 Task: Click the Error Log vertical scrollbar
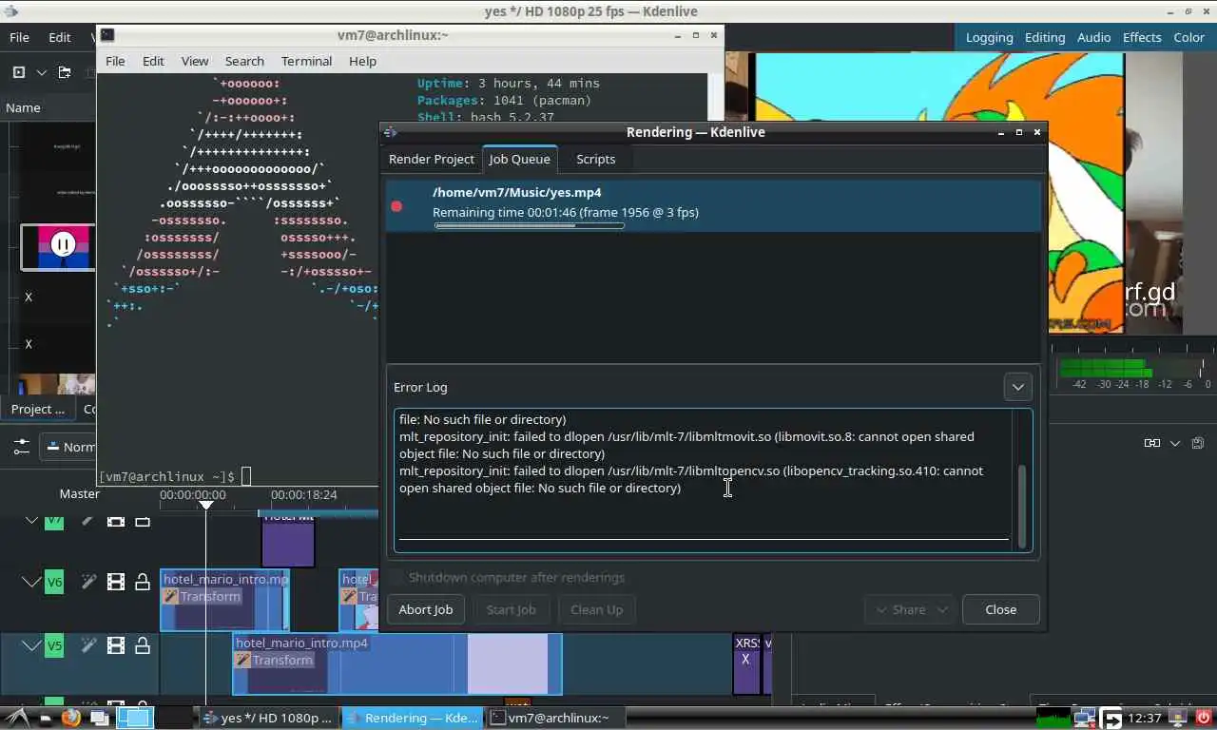point(1023,506)
